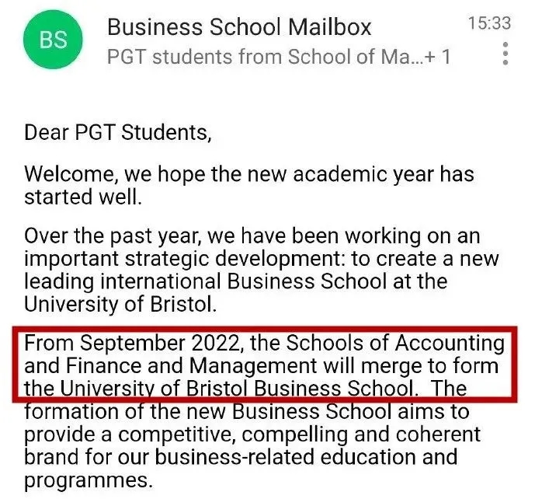Open the three-dot more options menu
Image resolution: width=535 pixels, height=499 pixels.
pos(505,54)
